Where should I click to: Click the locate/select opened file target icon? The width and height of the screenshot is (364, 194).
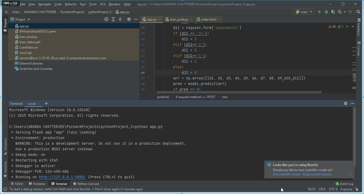tap(106, 19)
